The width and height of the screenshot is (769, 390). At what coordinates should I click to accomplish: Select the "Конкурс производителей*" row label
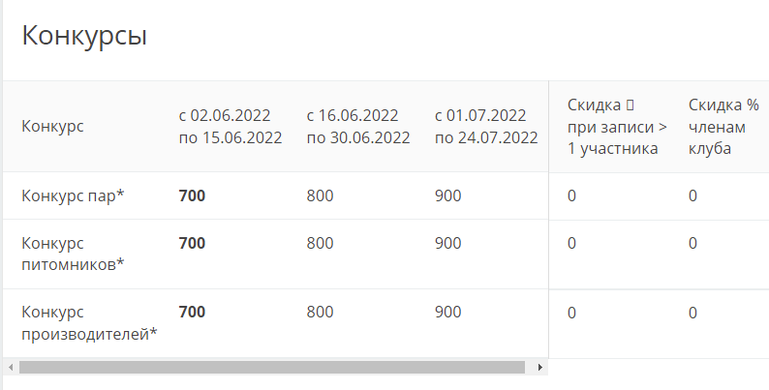coord(89,323)
